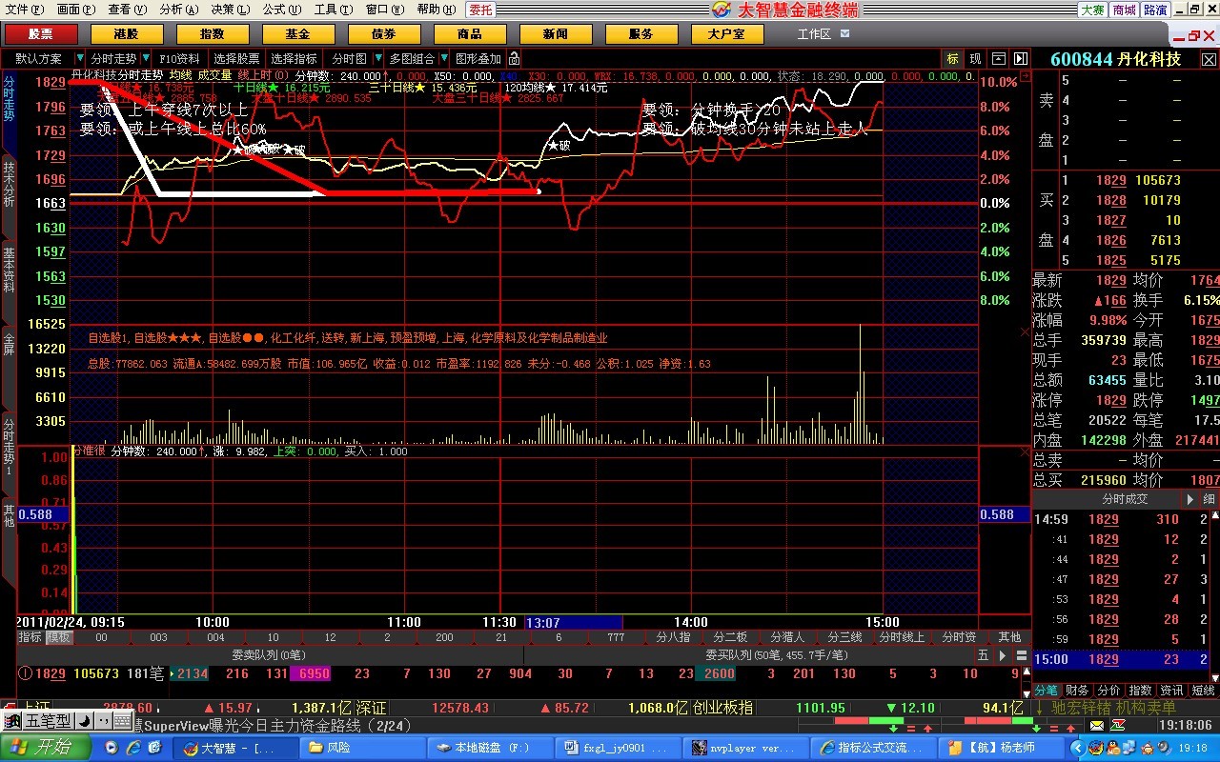Select the 基金 market tab
The image size is (1220, 762).
pyautogui.click(x=297, y=34)
